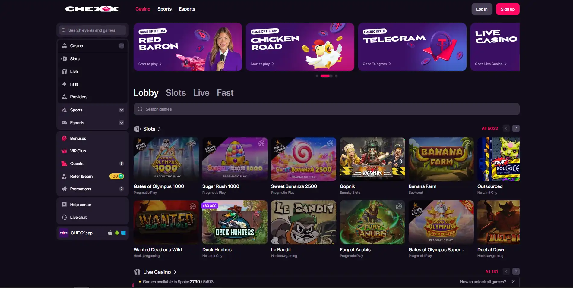The height and width of the screenshot is (288, 573).
Task: Click the Quests icon in sidebar
Action: [x=64, y=164]
